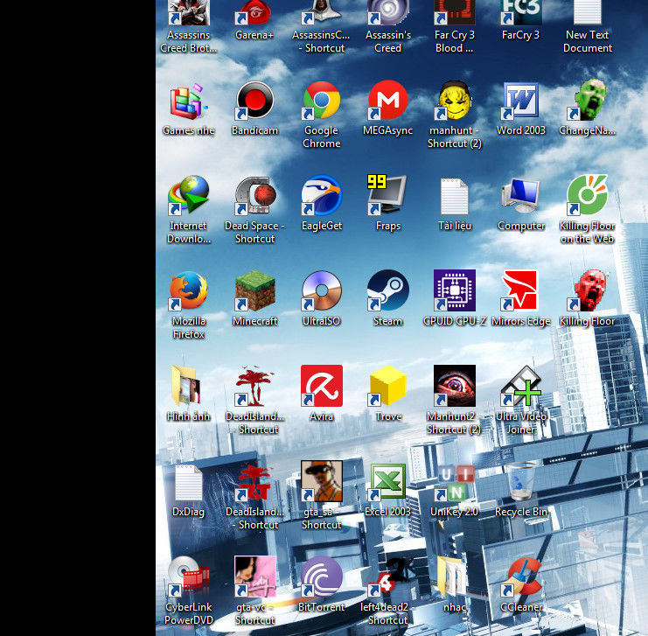Select the UniKey 2.0 icon
This screenshot has width=648, height=636.
click(454, 482)
